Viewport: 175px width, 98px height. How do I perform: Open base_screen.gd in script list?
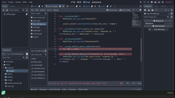(39, 17)
